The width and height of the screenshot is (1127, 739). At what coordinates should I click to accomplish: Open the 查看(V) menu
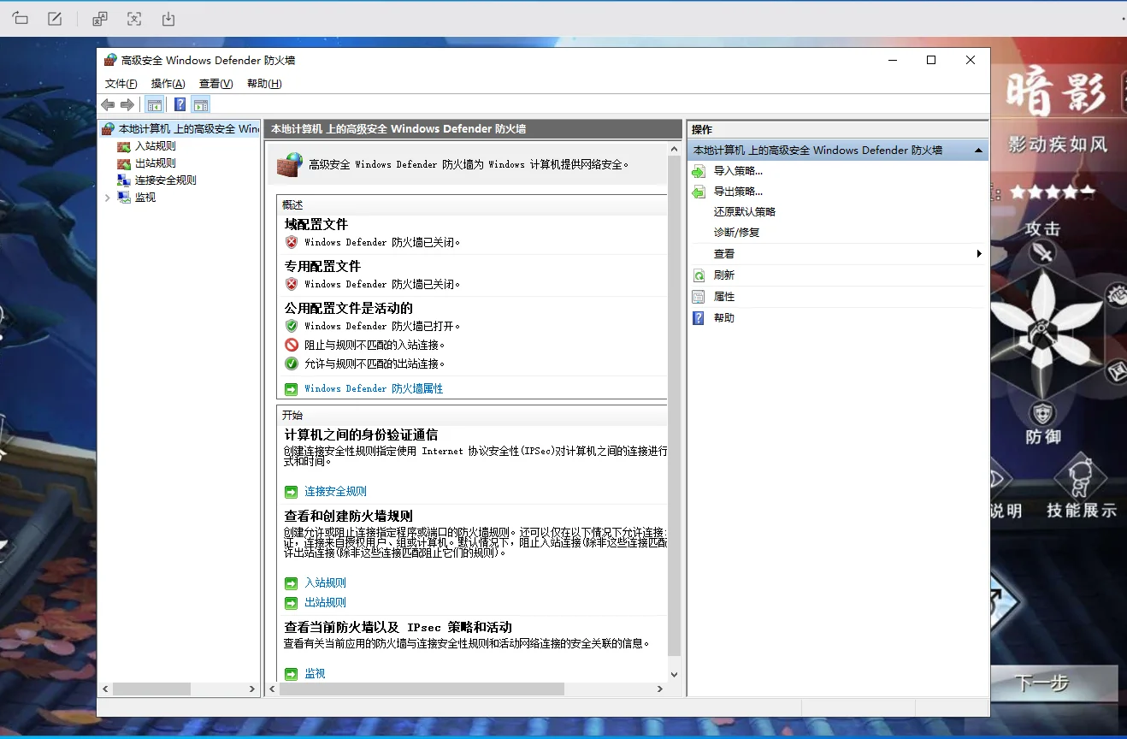click(215, 84)
